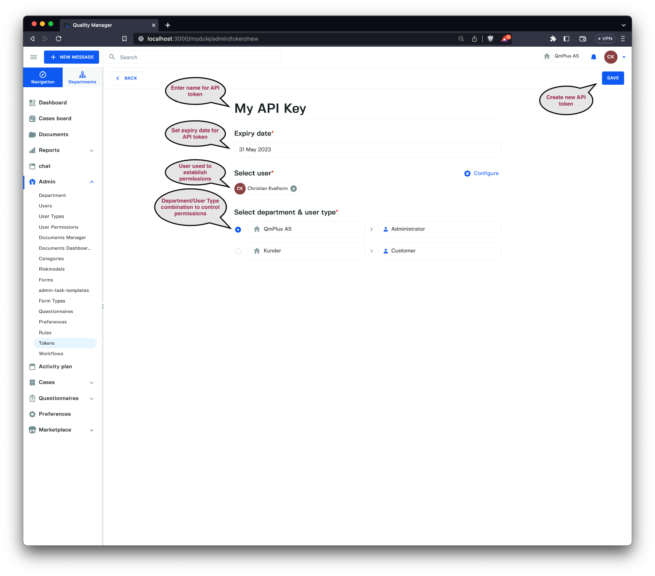This screenshot has height=576, width=655.
Task: Click the Expiry date input field
Action: coord(367,150)
